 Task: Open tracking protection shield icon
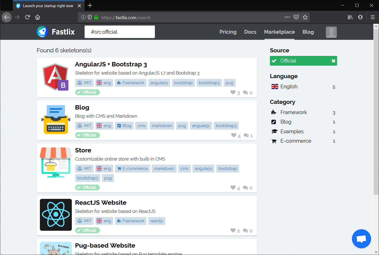coord(90,17)
